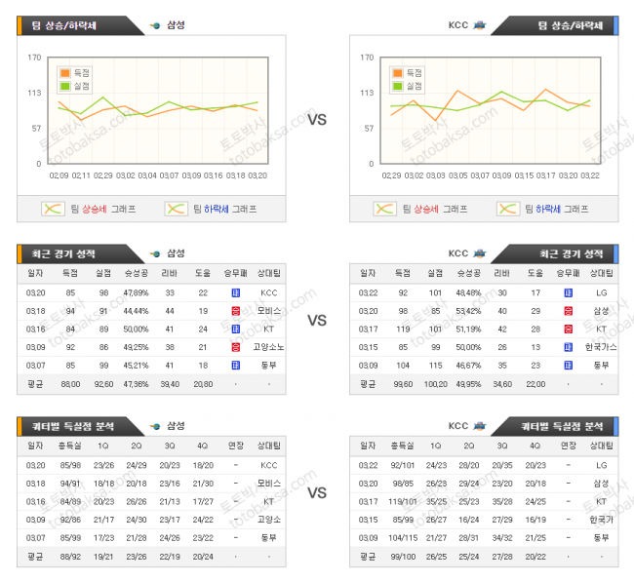Click Samsung logo in 팀 상승/하락세 header

click(x=156, y=25)
